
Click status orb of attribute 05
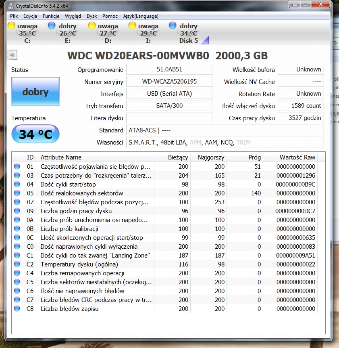click(17, 193)
